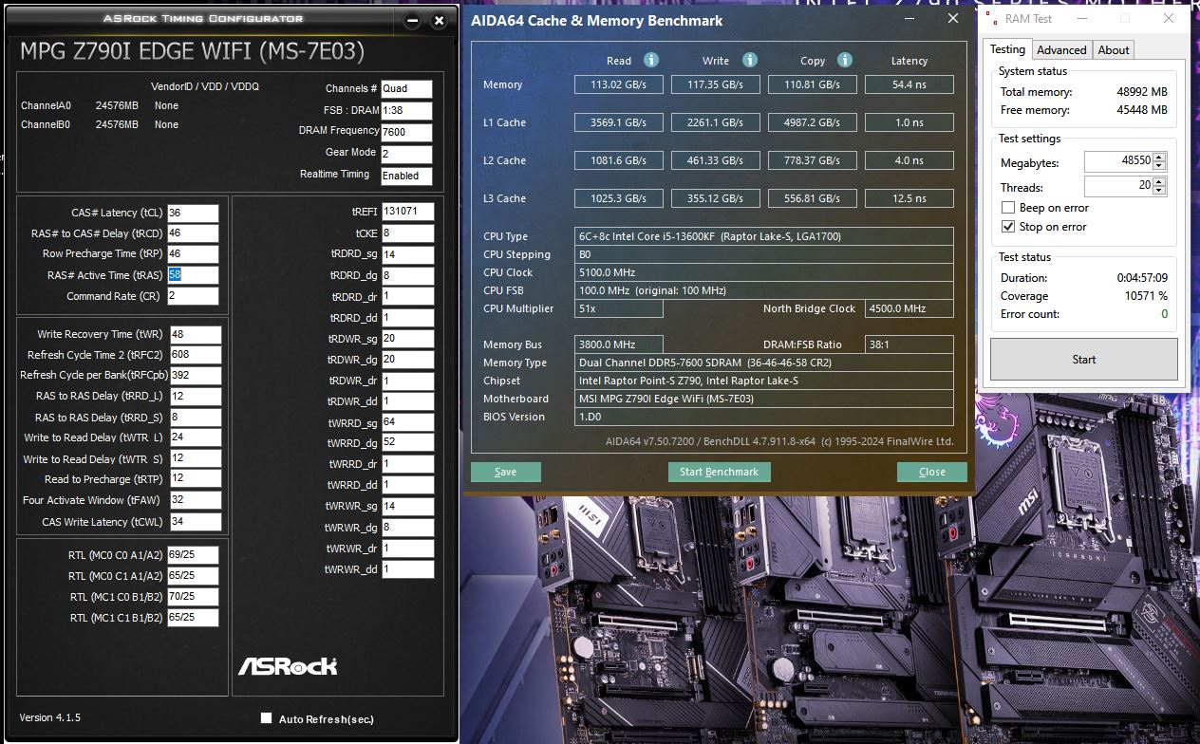The image size is (1200, 744).
Task: Decrease Megabytes value with down arrow
Action: 1159,166
